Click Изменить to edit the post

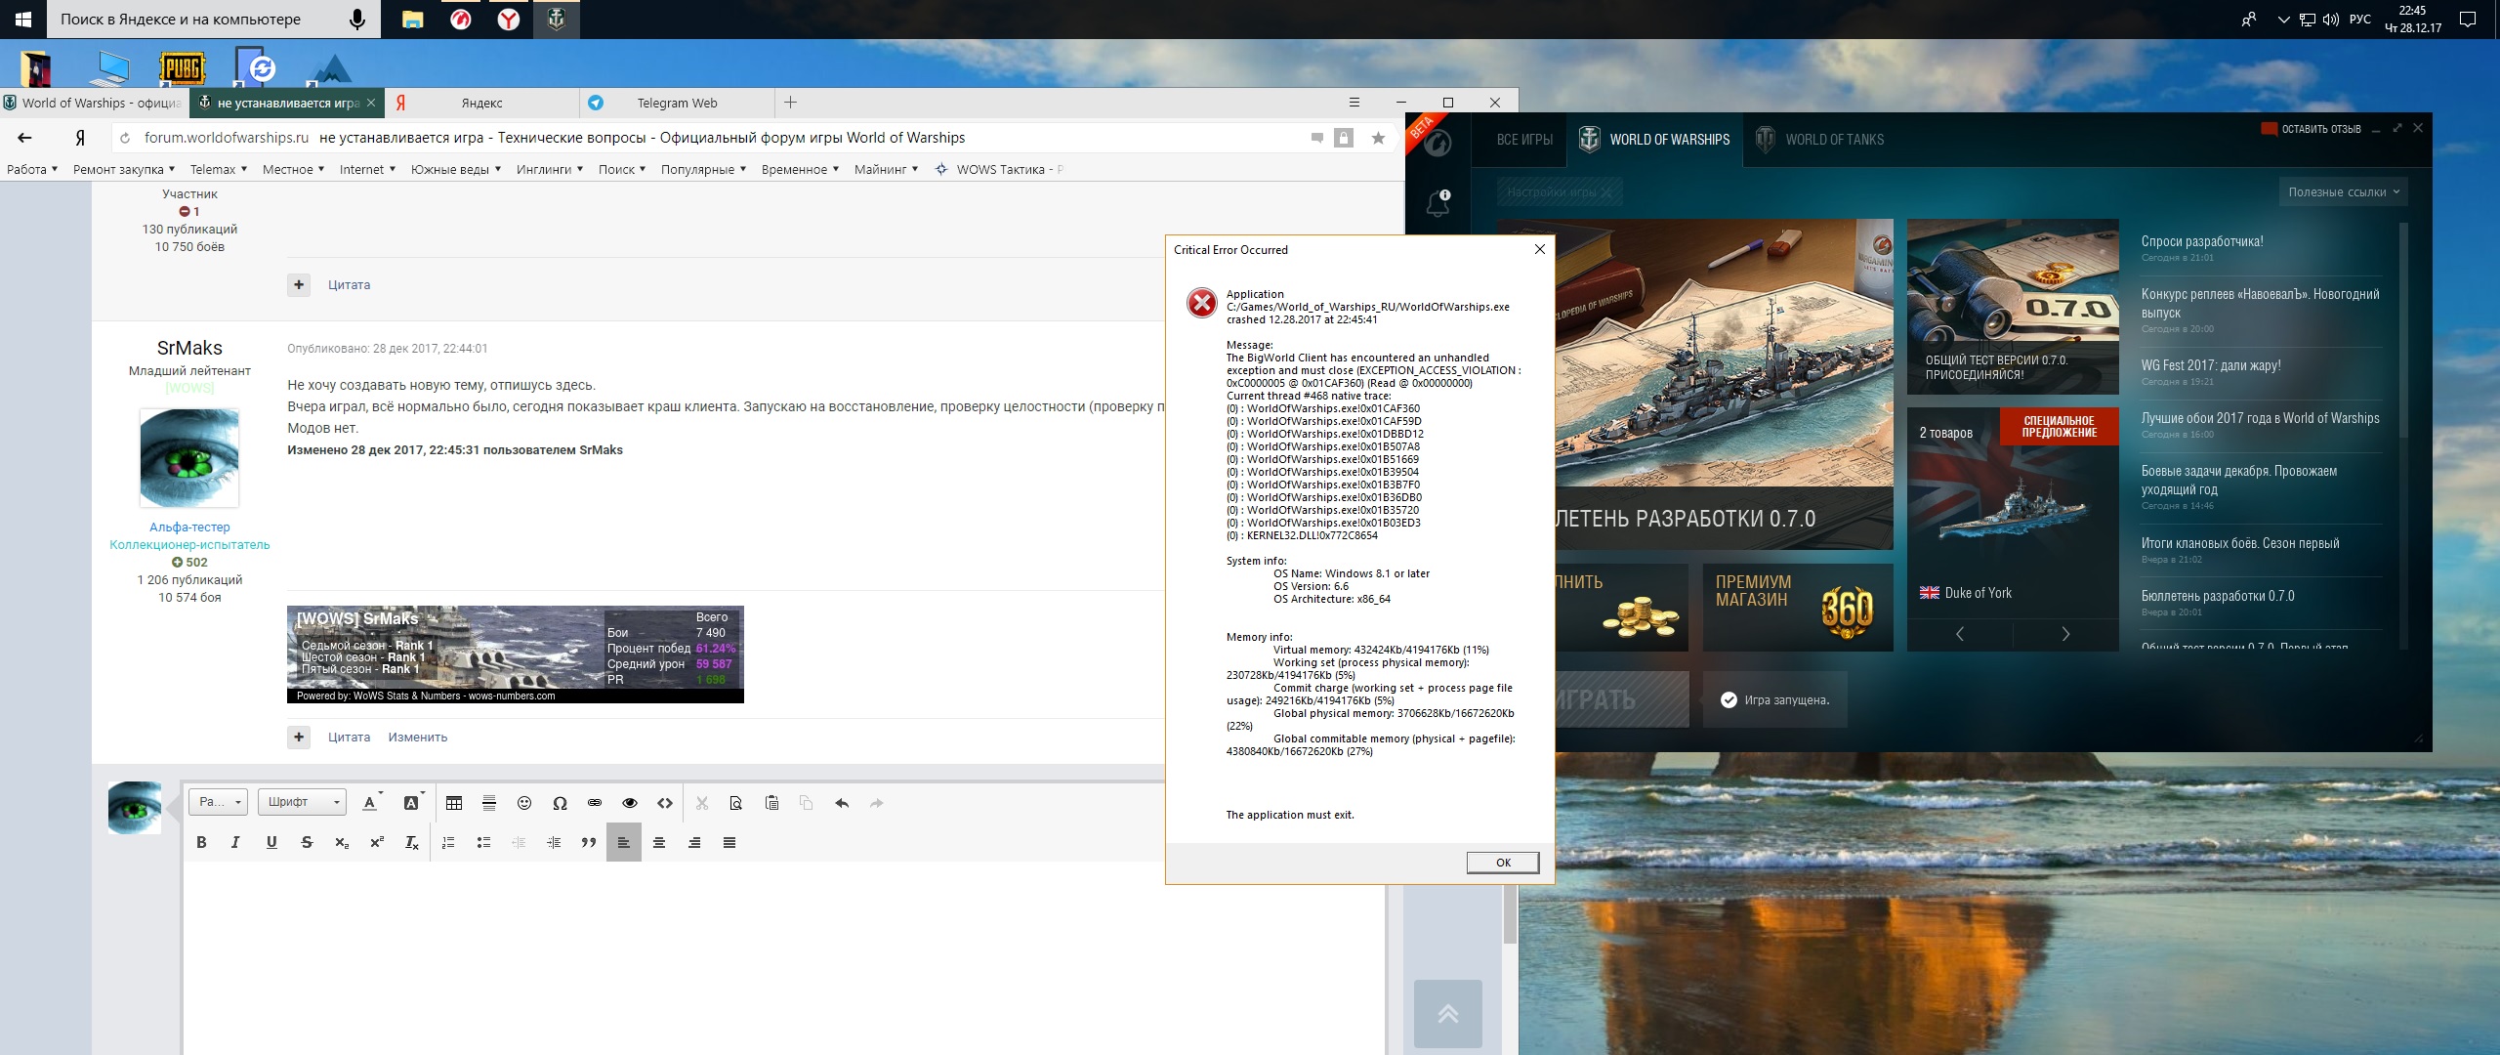(x=417, y=738)
